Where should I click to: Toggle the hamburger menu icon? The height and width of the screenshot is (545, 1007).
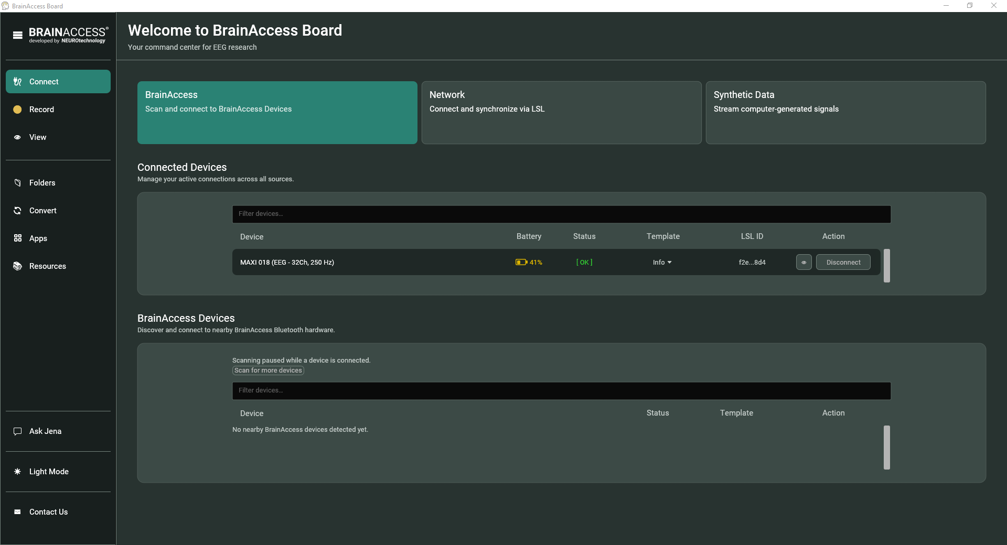18,35
